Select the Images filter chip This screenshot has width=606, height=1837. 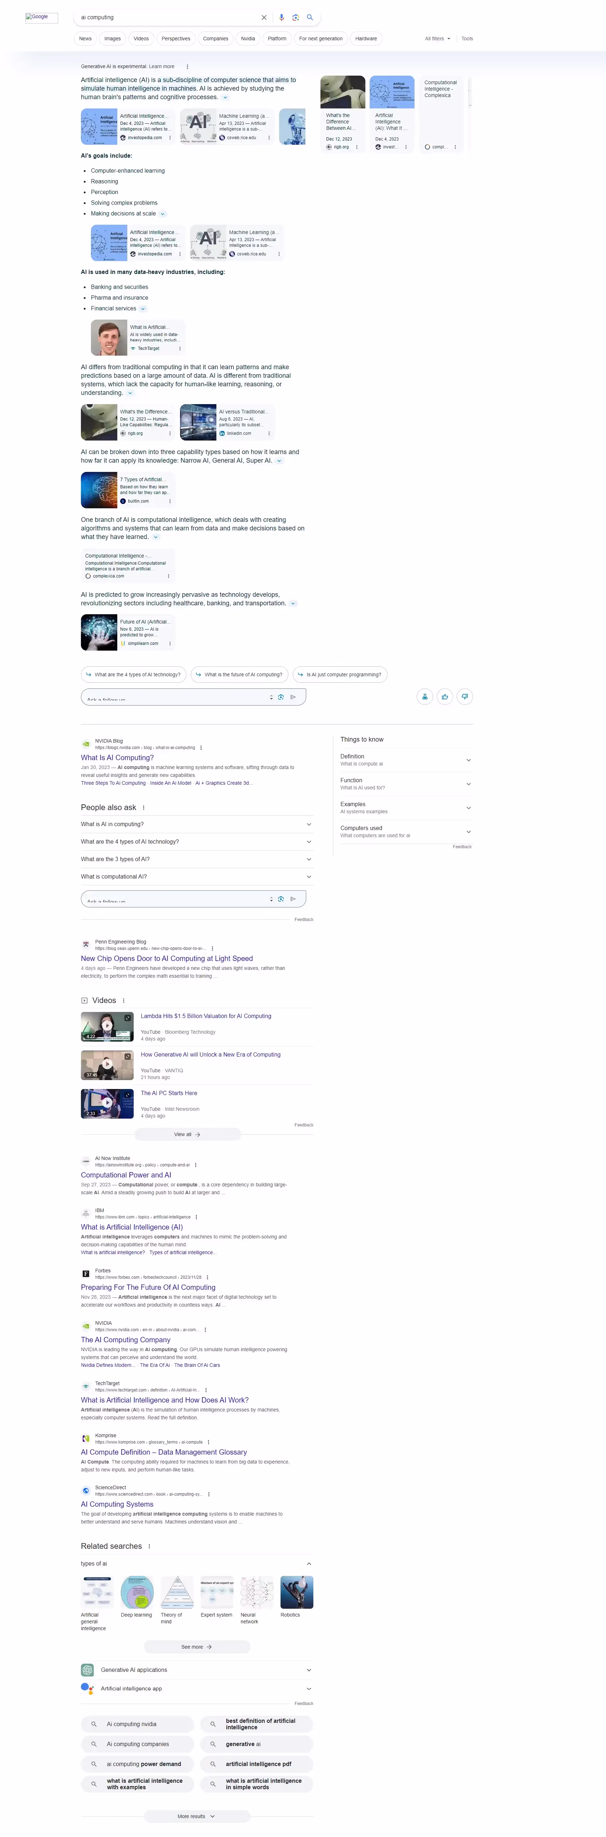(x=113, y=39)
